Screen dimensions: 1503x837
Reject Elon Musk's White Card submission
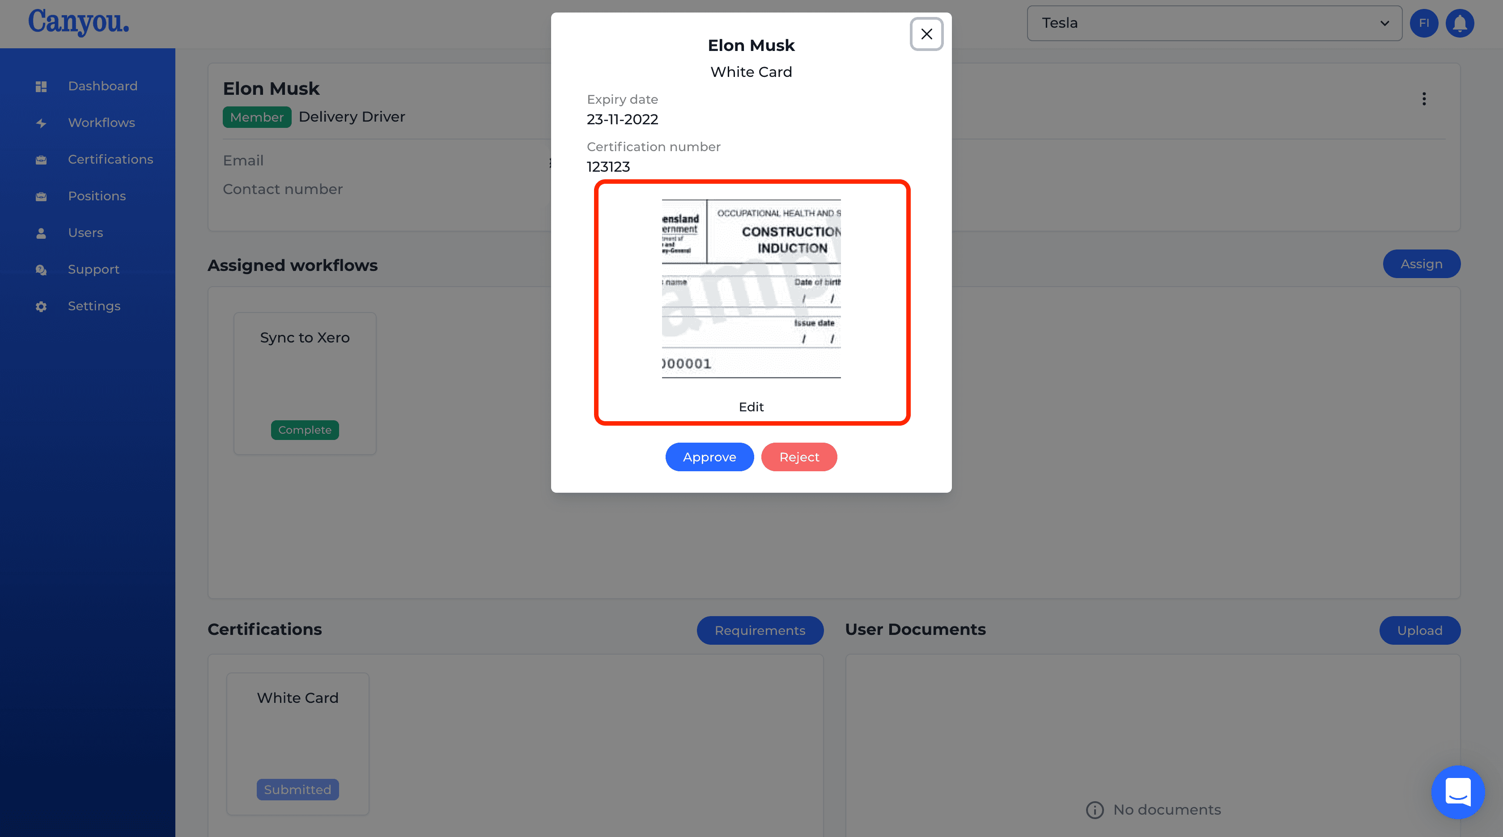[800, 457]
